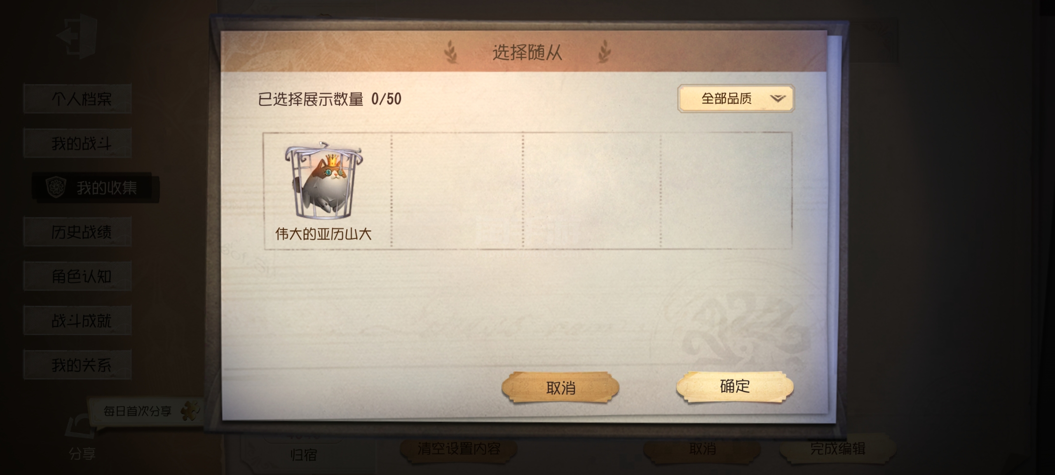The image size is (1055, 475).
Task: Open the 个人档案 tab
Action: [77, 99]
